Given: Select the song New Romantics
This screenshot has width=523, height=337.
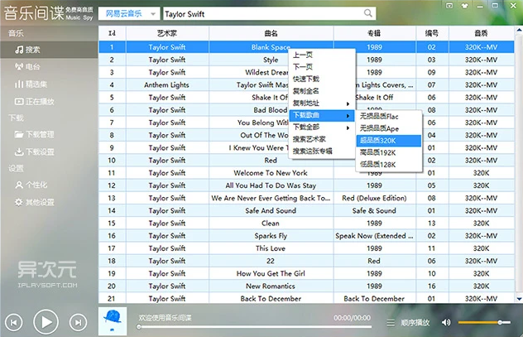Looking at the screenshot, I should tap(271, 286).
